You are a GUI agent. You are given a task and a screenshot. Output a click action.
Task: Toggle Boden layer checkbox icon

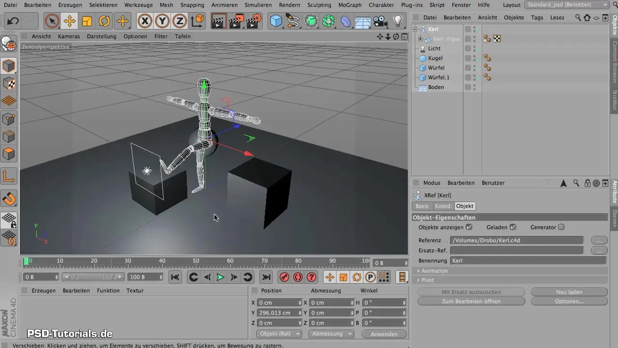468,87
